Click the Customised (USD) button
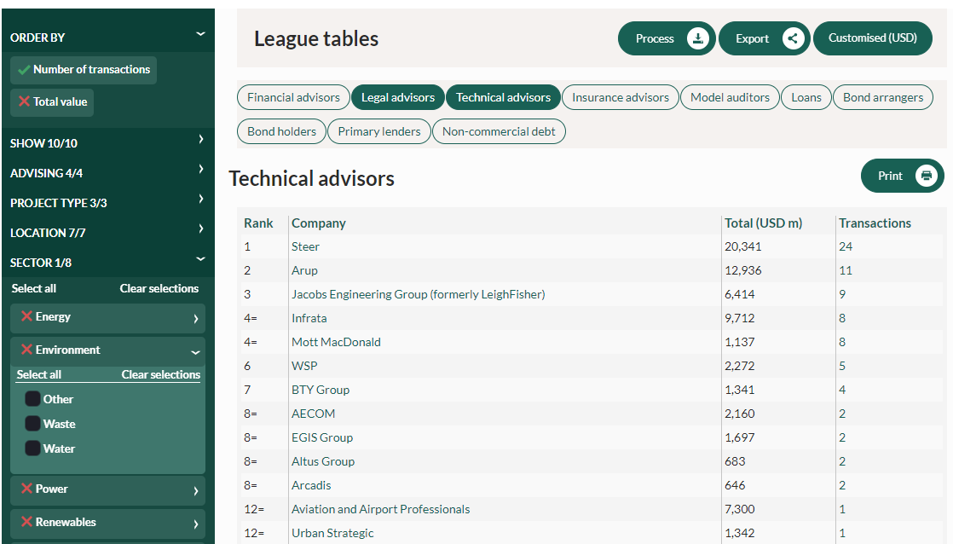The width and height of the screenshot is (953, 544). (873, 38)
